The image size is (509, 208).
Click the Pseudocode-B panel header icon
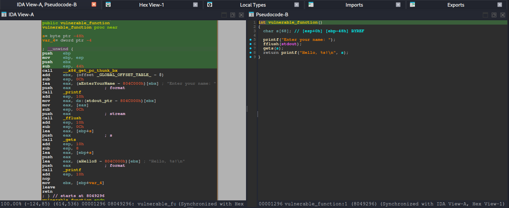click(251, 15)
